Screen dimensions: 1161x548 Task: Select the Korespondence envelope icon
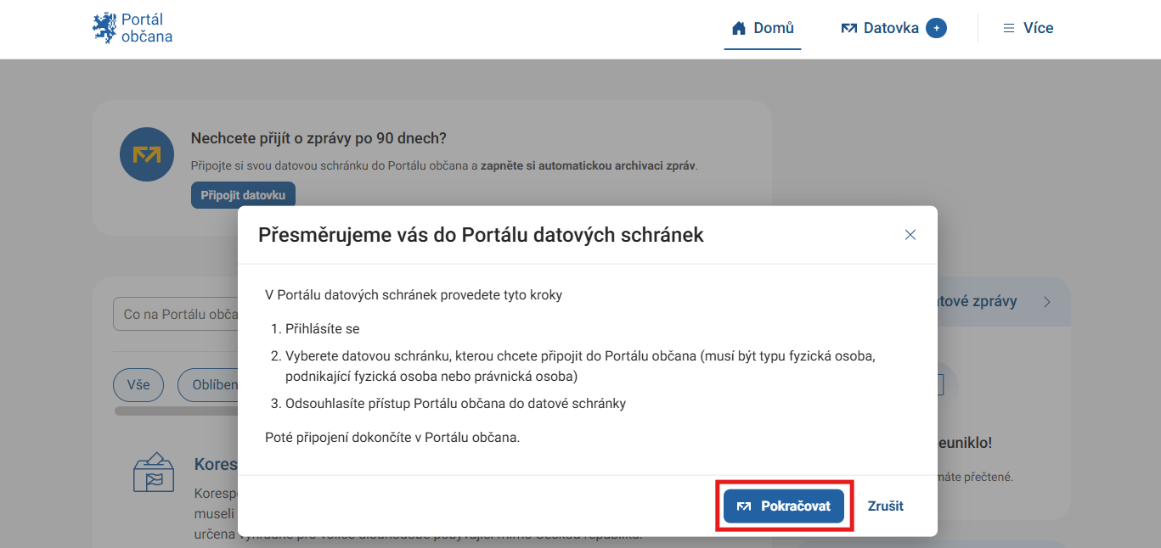(153, 474)
